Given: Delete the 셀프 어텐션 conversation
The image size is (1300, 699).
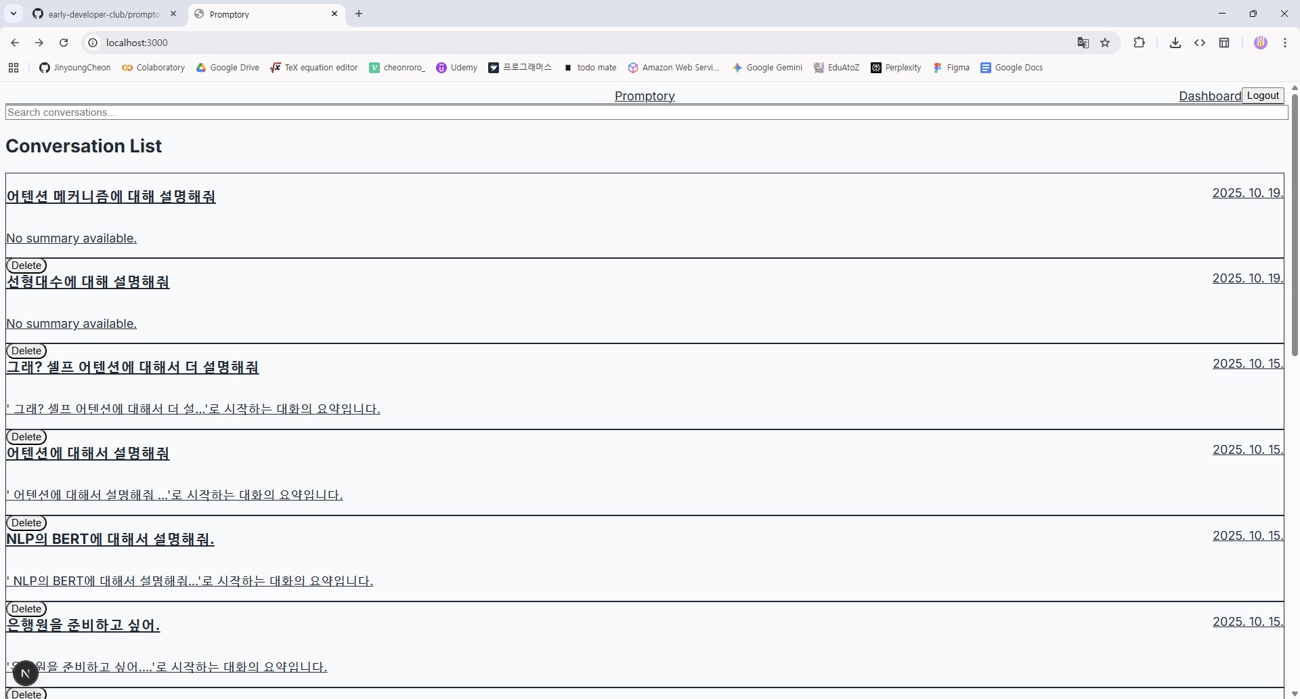Looking at the screenshot, I should (26, 437).
